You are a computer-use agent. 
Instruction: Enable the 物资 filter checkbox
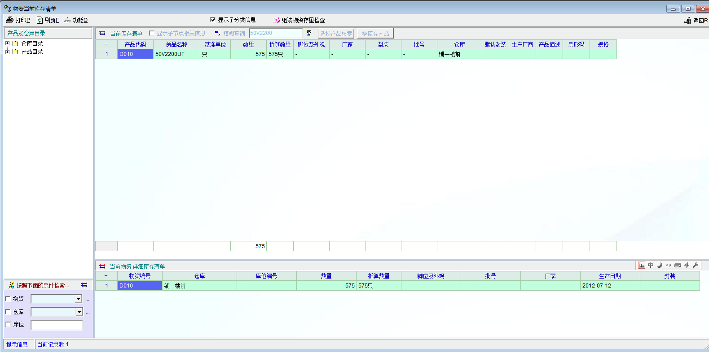(x=8, y=299)
